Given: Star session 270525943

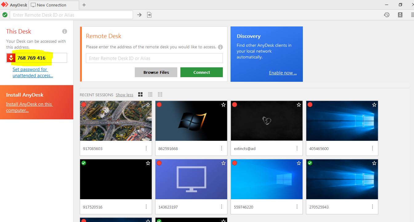Looking at the screenshot, I should click(x=374, y=163).
